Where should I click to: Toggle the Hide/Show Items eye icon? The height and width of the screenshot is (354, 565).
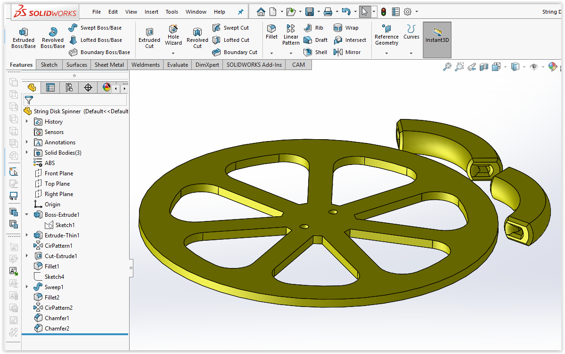tap(533, 67)
